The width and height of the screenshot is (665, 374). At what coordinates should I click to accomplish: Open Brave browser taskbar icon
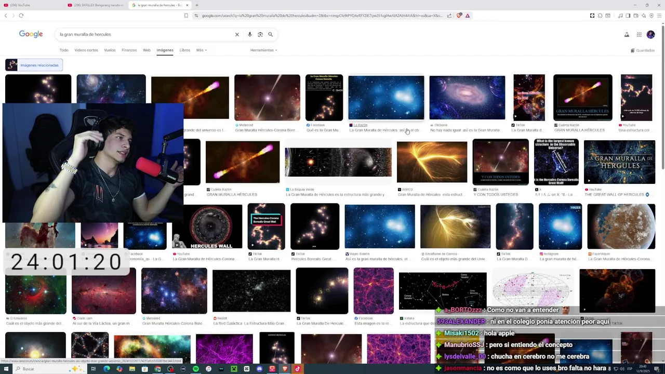[285, 369]
